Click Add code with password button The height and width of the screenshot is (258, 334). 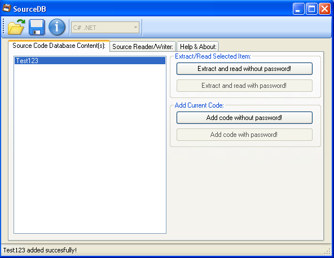244,135
